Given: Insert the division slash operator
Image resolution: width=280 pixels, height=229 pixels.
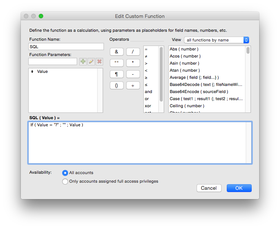Looking at the screenshot, I should (133, 52).
